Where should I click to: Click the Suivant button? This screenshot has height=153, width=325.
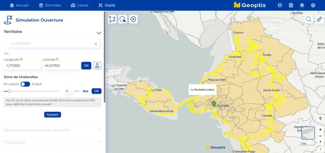point(52,115)
